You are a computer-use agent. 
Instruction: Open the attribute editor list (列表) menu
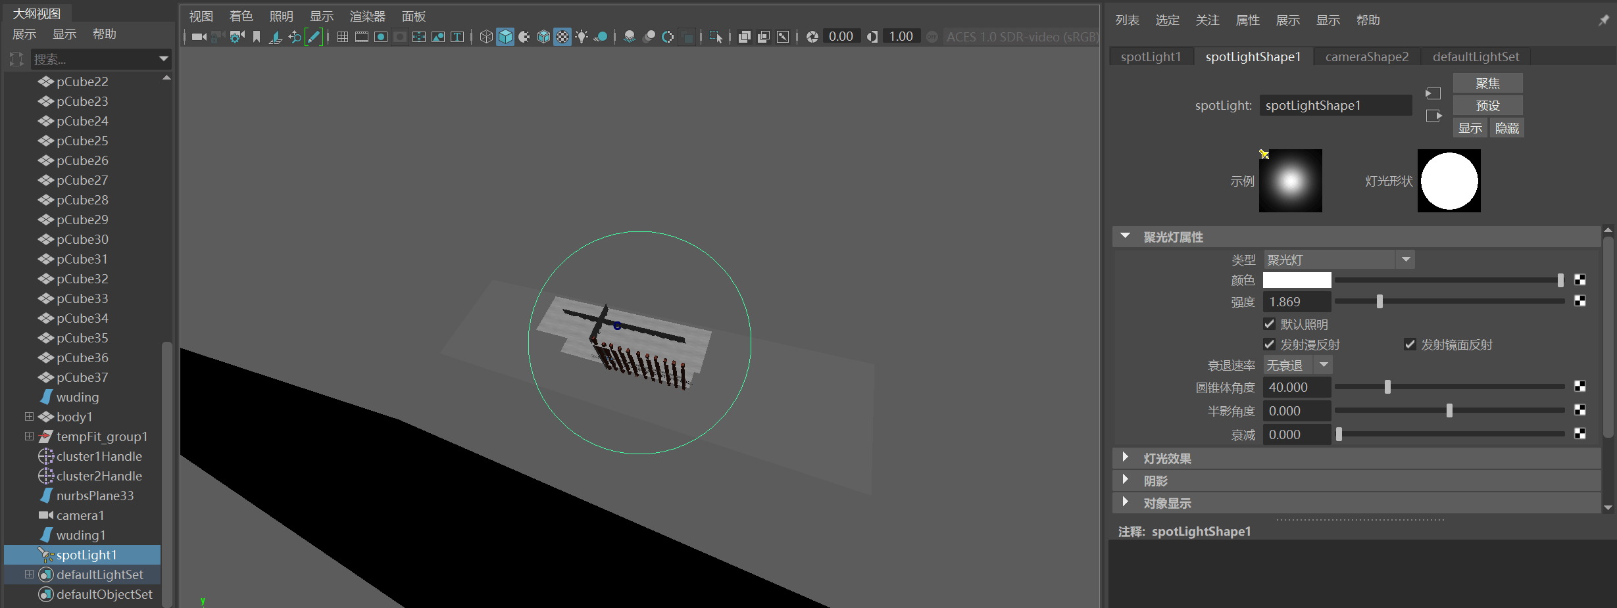pyautogui.click(x=1127, y=20)
